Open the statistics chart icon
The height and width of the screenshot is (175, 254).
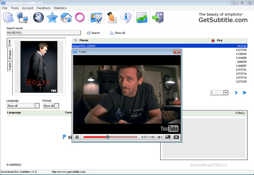coord(142,17)
